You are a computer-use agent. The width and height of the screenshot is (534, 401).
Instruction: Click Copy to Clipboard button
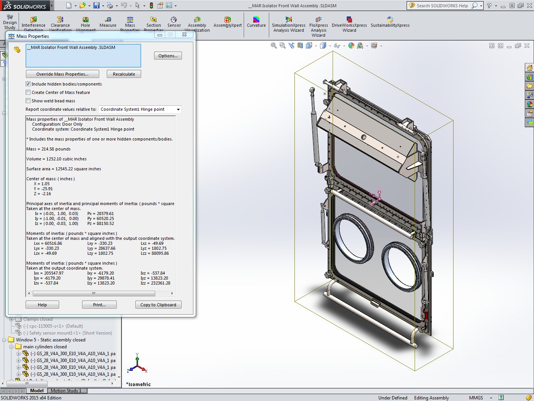click(158, 305)
